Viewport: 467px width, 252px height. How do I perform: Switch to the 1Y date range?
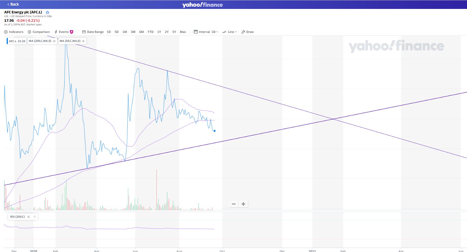tap(159, 32)
